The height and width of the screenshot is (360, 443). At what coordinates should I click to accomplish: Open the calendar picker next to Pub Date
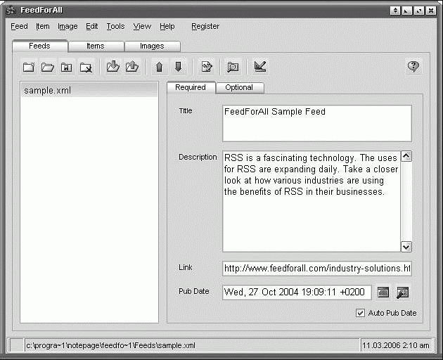pos(383,292)
